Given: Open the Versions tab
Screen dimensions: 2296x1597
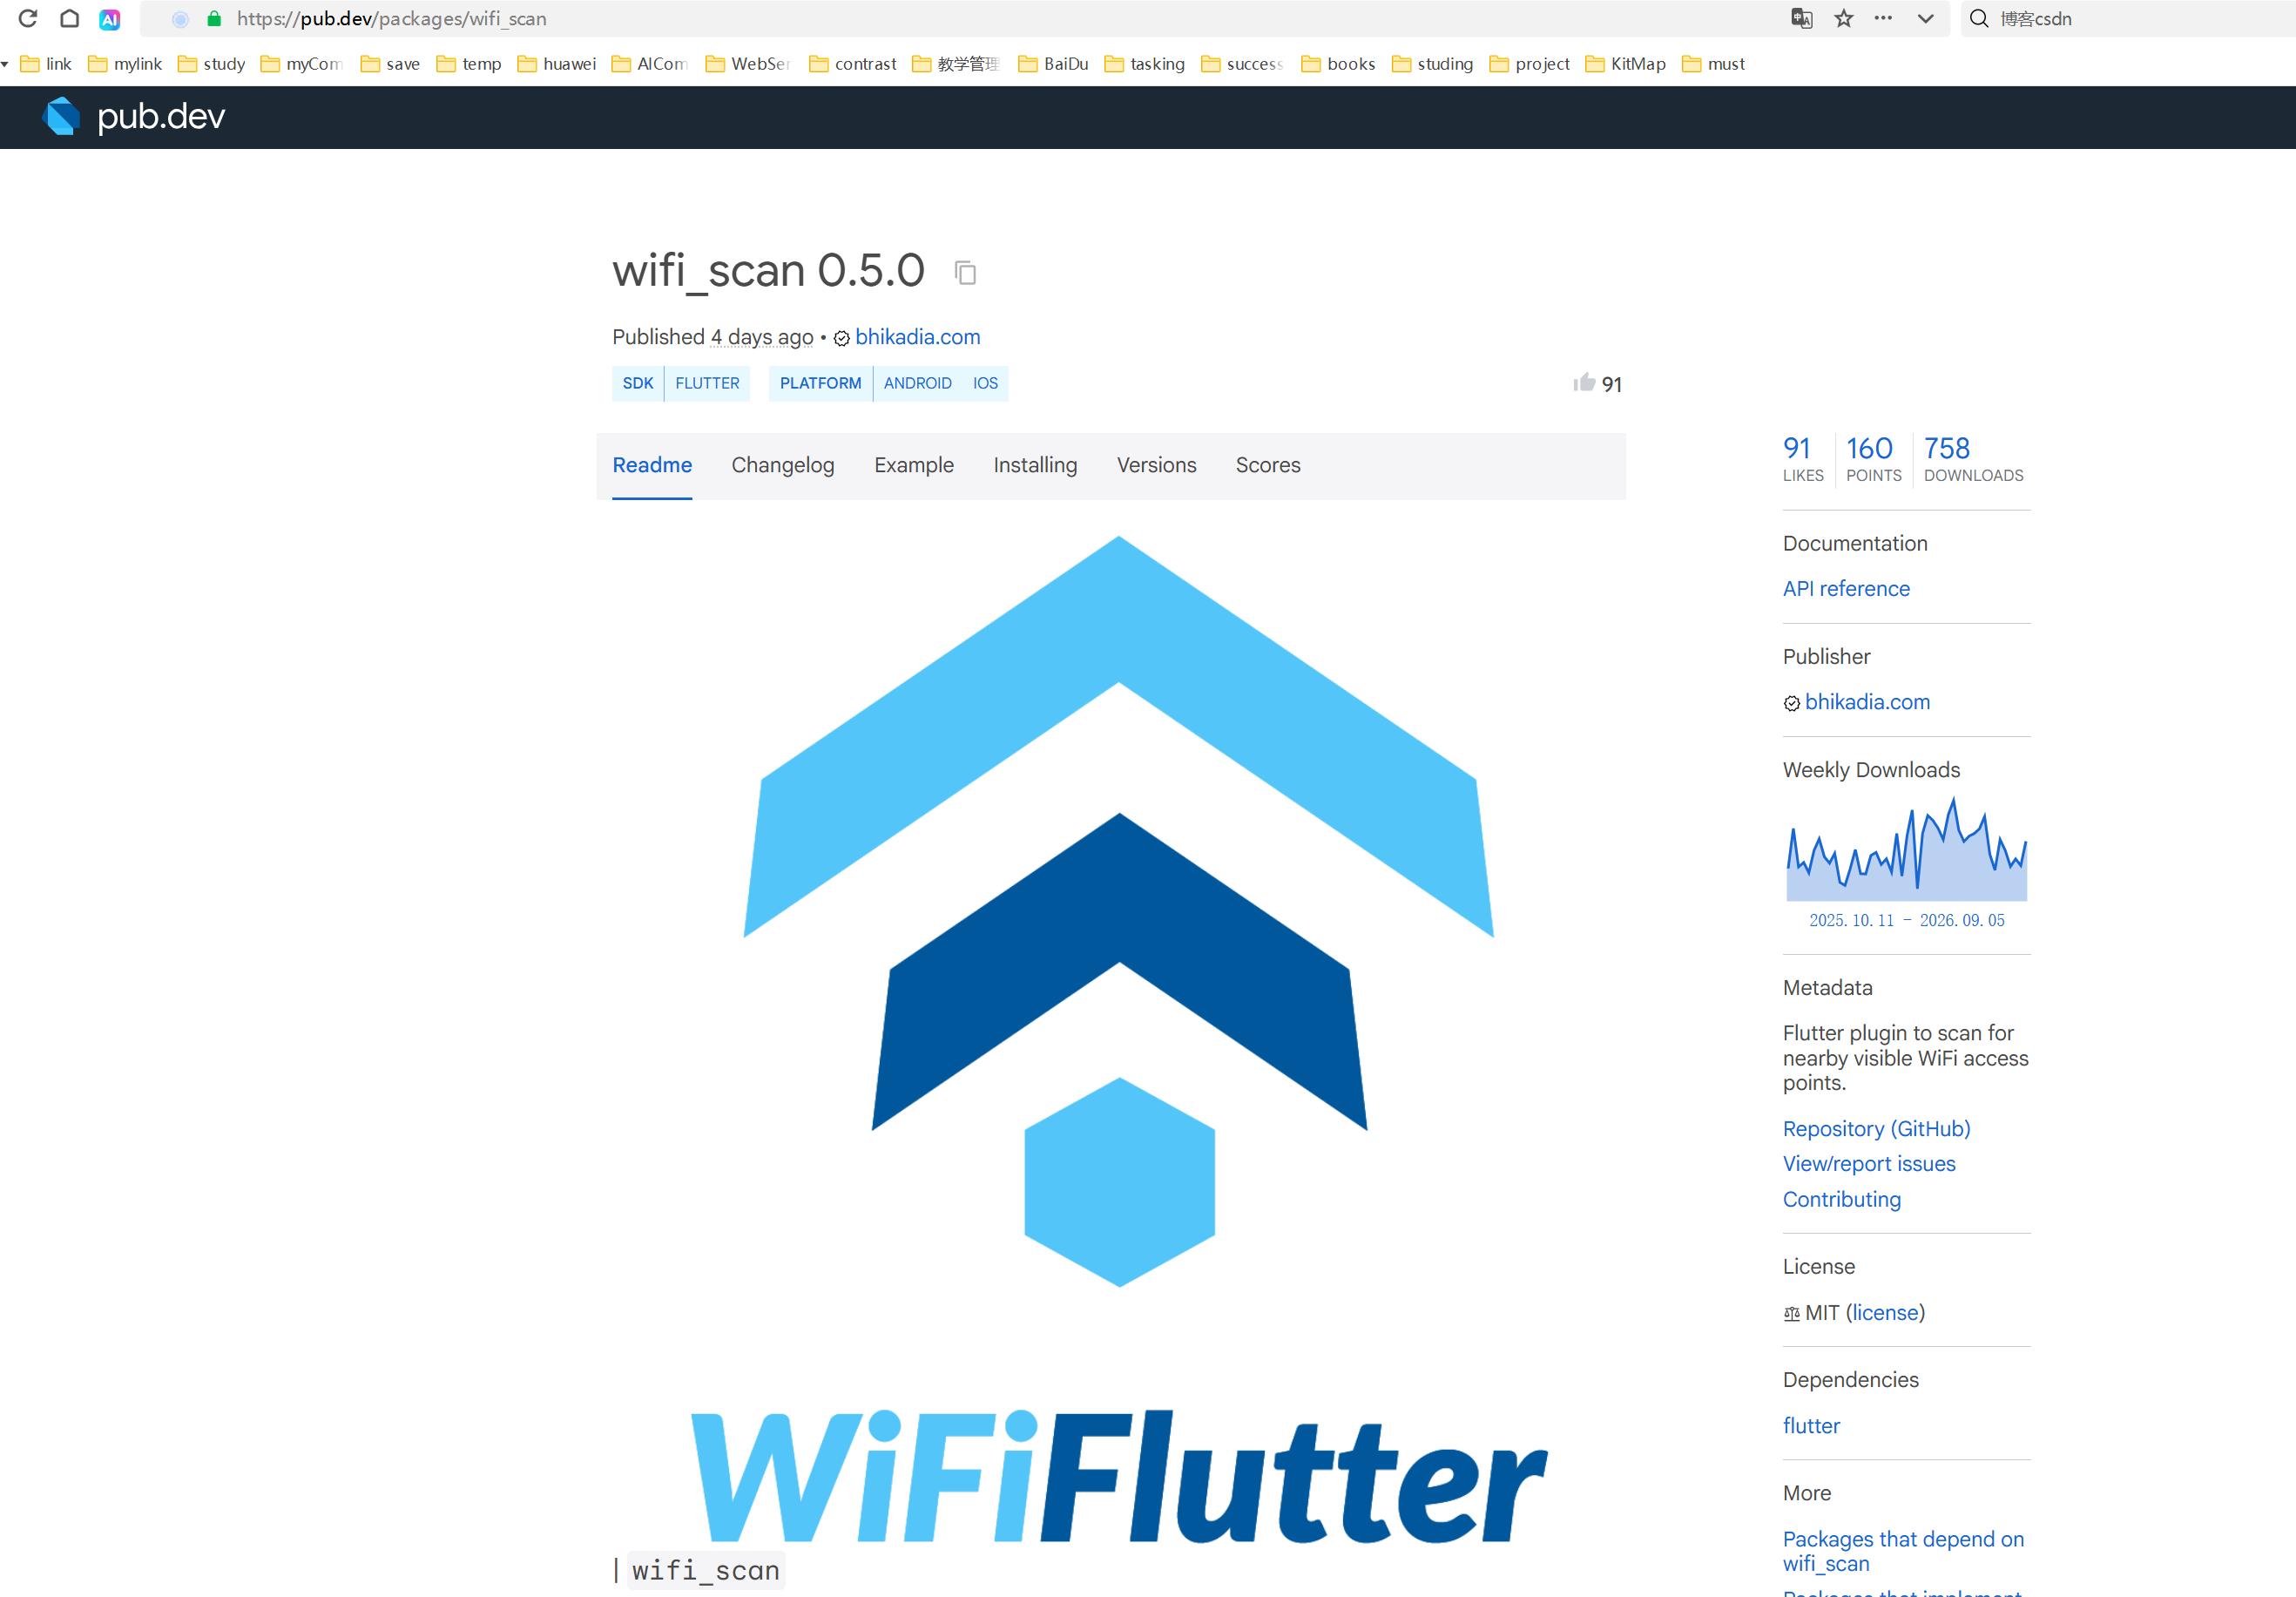Looking at the screenshot, I should click(1156, 465).
